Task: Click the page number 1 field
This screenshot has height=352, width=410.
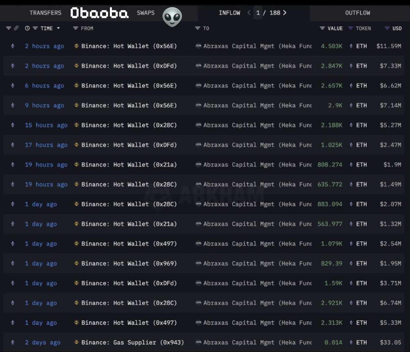Action: [x=258, y=13]
